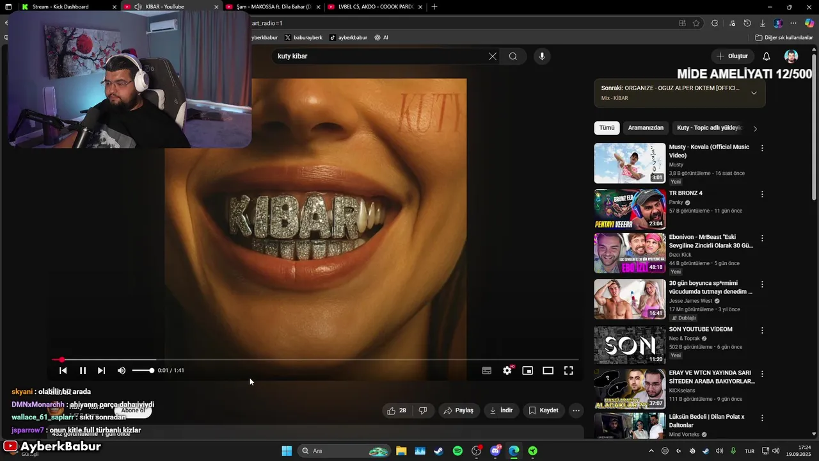Image resolution: width=819 pixels, height=461 pixels.
Task: Clear the search box text
Action: [x=492, y=56]
